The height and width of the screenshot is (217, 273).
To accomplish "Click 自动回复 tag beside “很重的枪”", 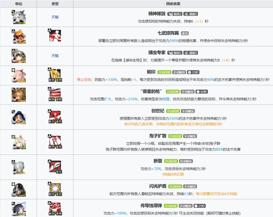I will [173, 92].
